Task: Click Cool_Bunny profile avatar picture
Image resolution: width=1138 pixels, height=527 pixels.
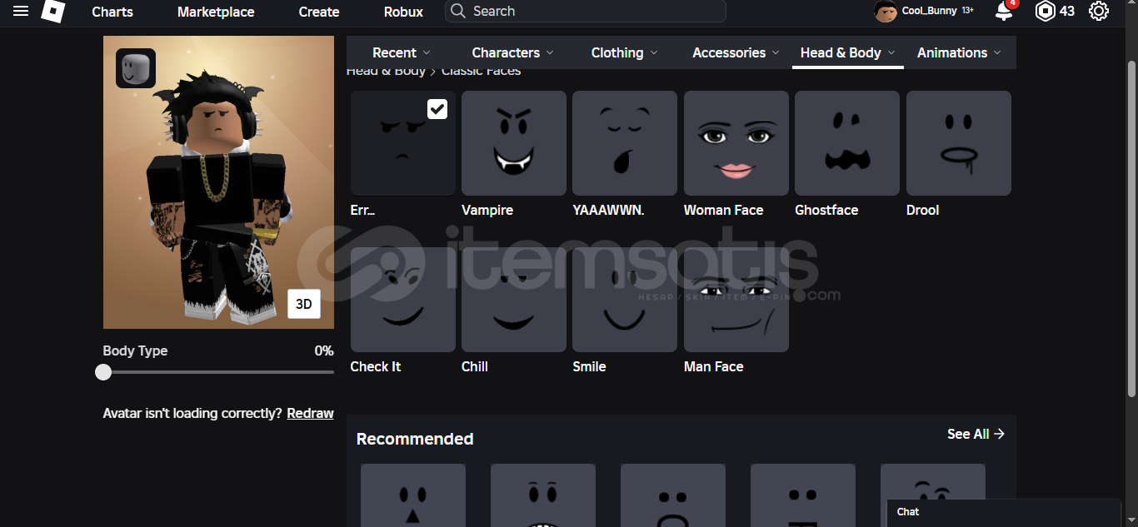Action: (885, 11)
